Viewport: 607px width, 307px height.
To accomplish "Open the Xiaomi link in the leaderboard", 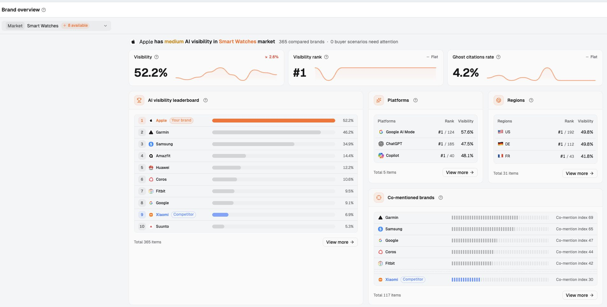I will coord(162,215).
